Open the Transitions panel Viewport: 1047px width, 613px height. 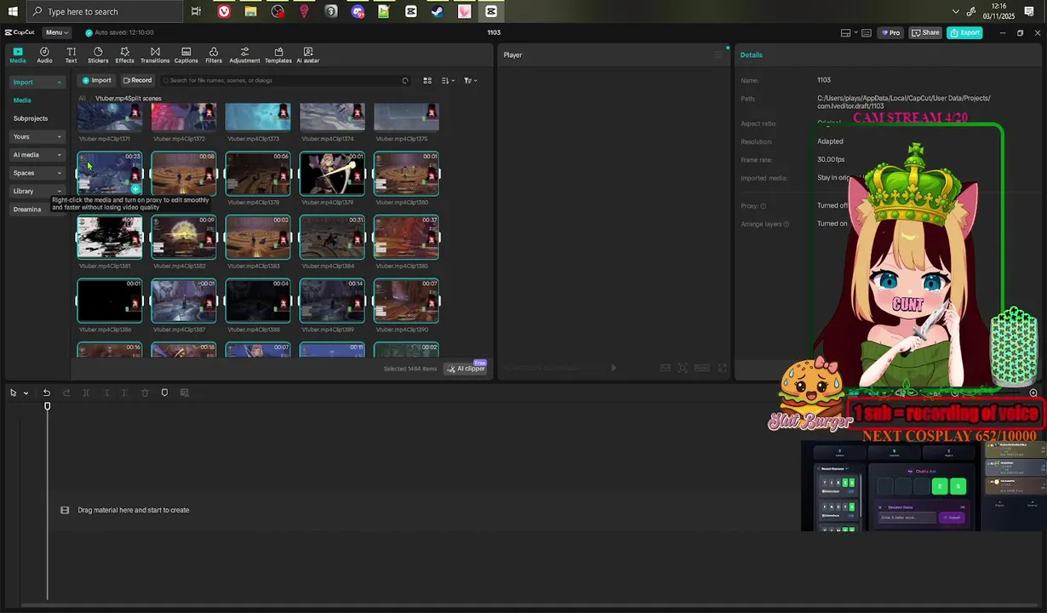point(155,55)
